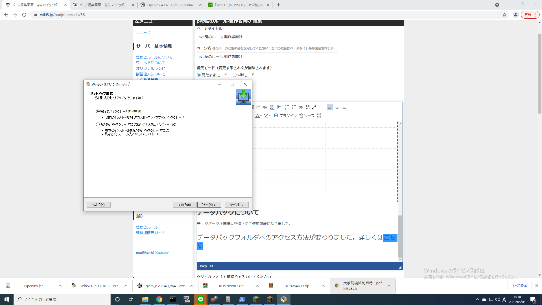
Task: Click 次へ(N) in WinSCP setup
Action: (x=209, y=205)
